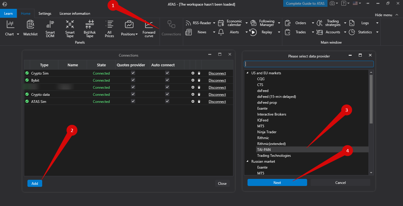Image resolution: width=403 pixels, height=206 pixels.
Task: Open Complete Guide to ATAS link
Action: tap(305, 4)
